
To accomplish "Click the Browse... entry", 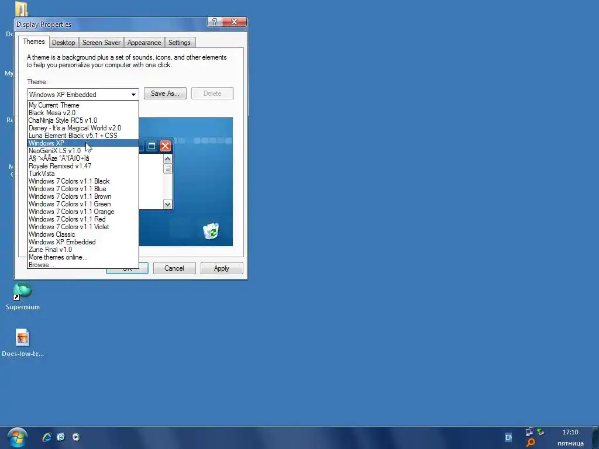I will pos(83,265).
